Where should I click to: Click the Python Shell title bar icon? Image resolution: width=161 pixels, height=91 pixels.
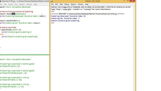point(52,1)
